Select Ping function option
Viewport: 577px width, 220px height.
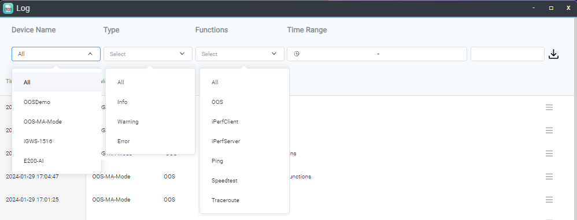(x=245, y=161)
